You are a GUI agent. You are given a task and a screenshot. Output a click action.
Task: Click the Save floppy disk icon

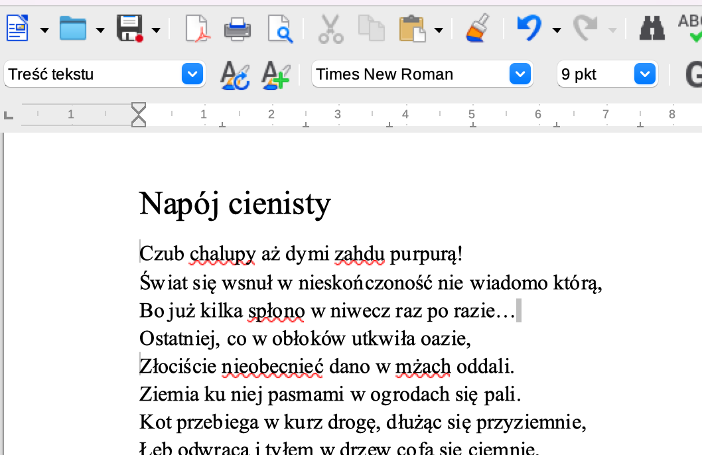130,29
